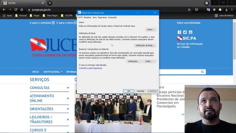This screenshot has height=133, width=236.
Task: Go back using browser back arrow
Action: [4, 10]
